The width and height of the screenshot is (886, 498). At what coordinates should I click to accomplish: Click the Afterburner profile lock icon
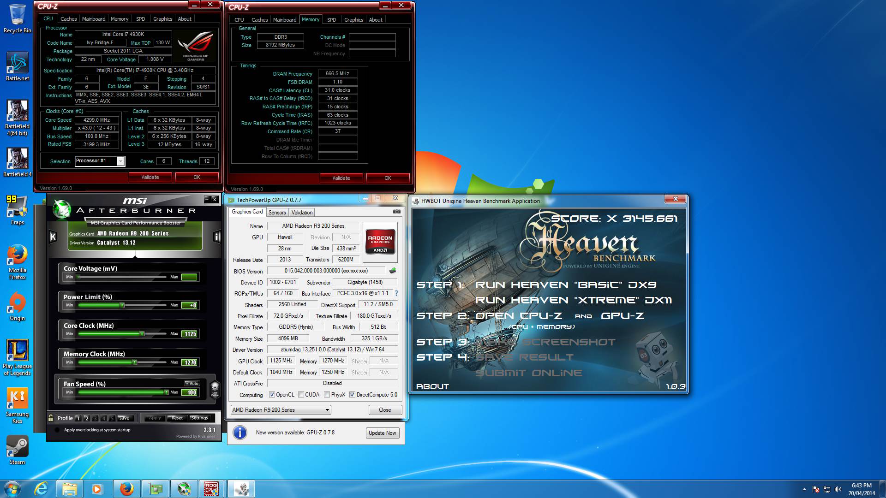51,418
